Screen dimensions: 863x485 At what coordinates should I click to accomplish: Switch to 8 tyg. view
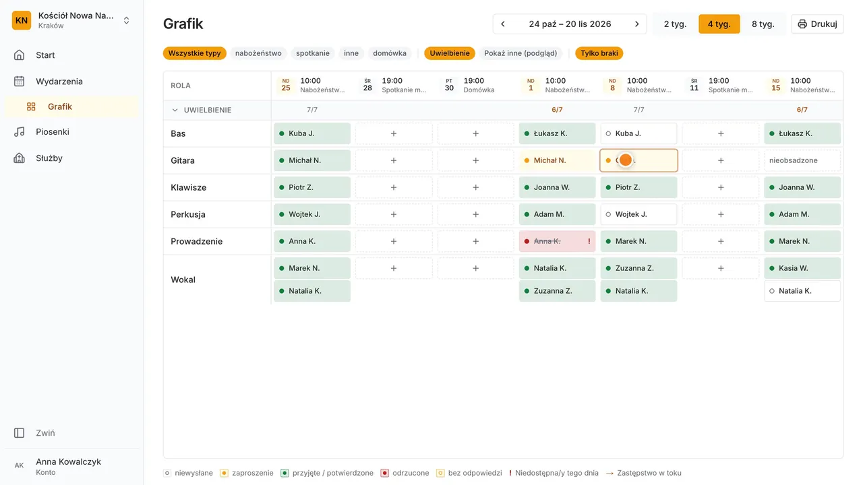click(x=763, y=24)
